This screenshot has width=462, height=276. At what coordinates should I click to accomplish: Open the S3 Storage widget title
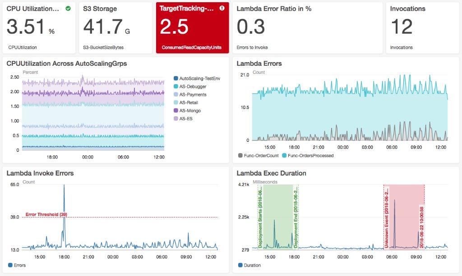tap(100, 9)
